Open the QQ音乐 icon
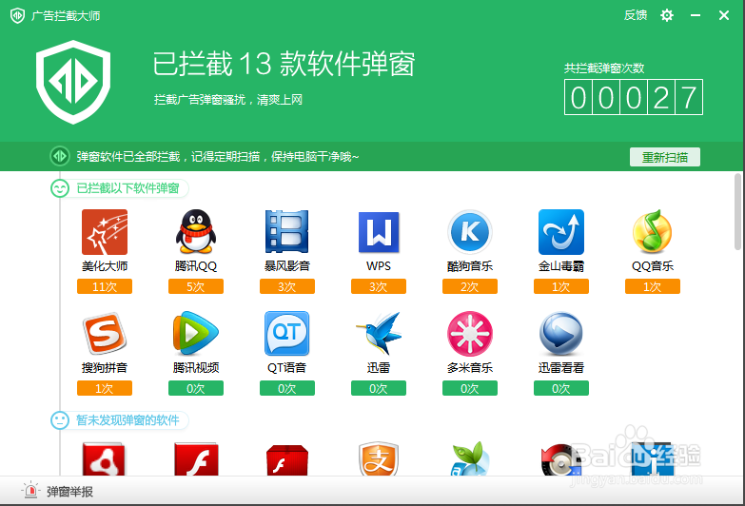Viewport: 745px width, 506px height. coord(653,232)
